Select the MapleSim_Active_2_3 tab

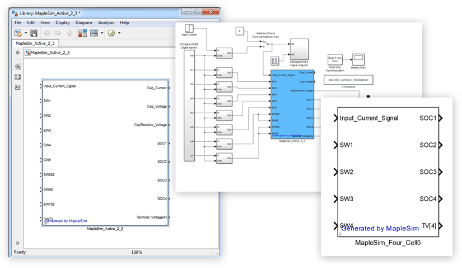(35, 43)
